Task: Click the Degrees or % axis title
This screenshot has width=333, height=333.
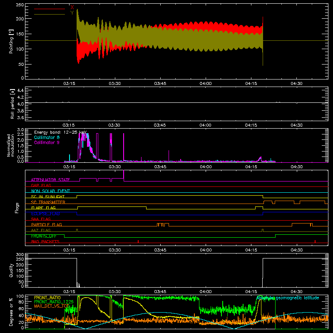Action: (x=11, y=312)
